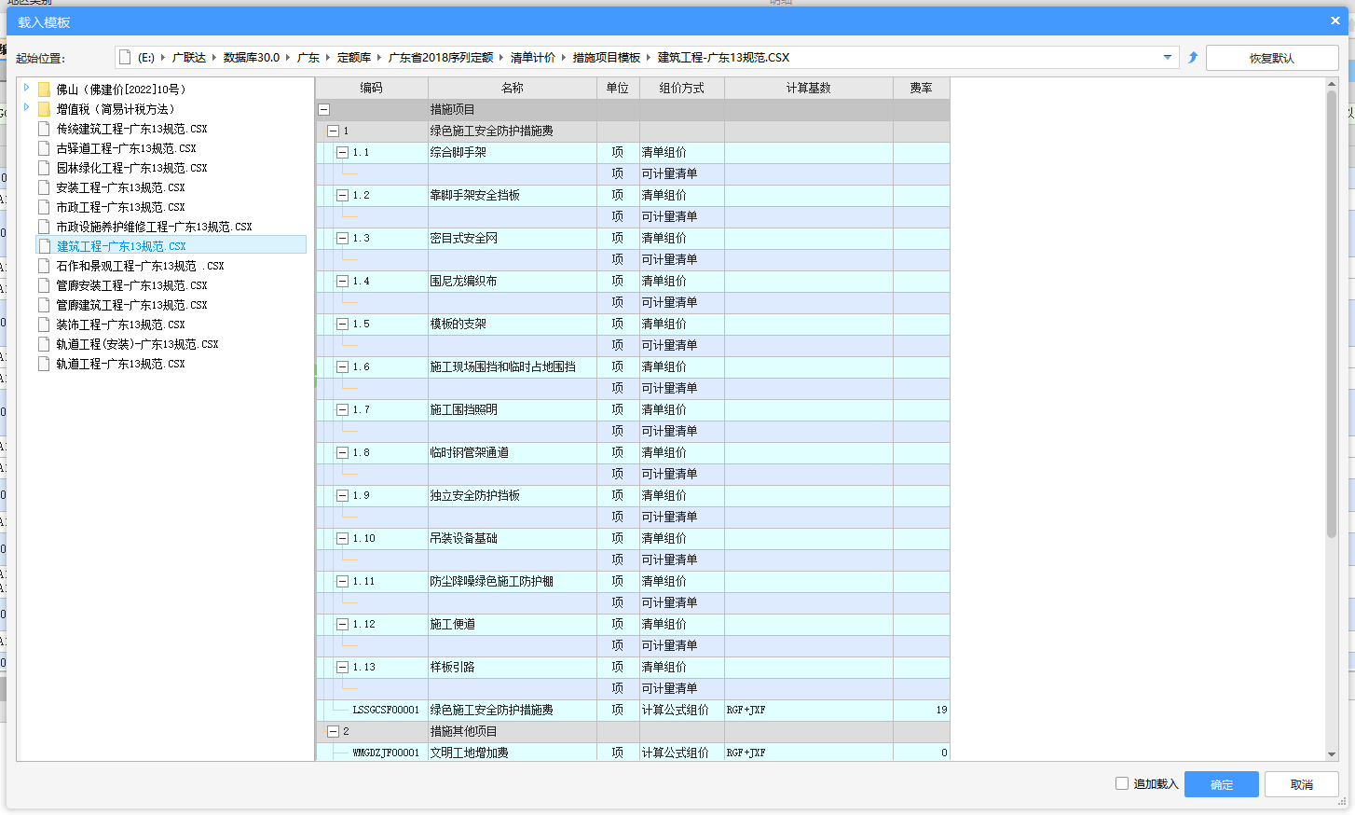This screenshot has height=815, width=1355.
Task: Select file 市政设施养护维修工程-广东13规范.CSX
Action: [154, 227]
